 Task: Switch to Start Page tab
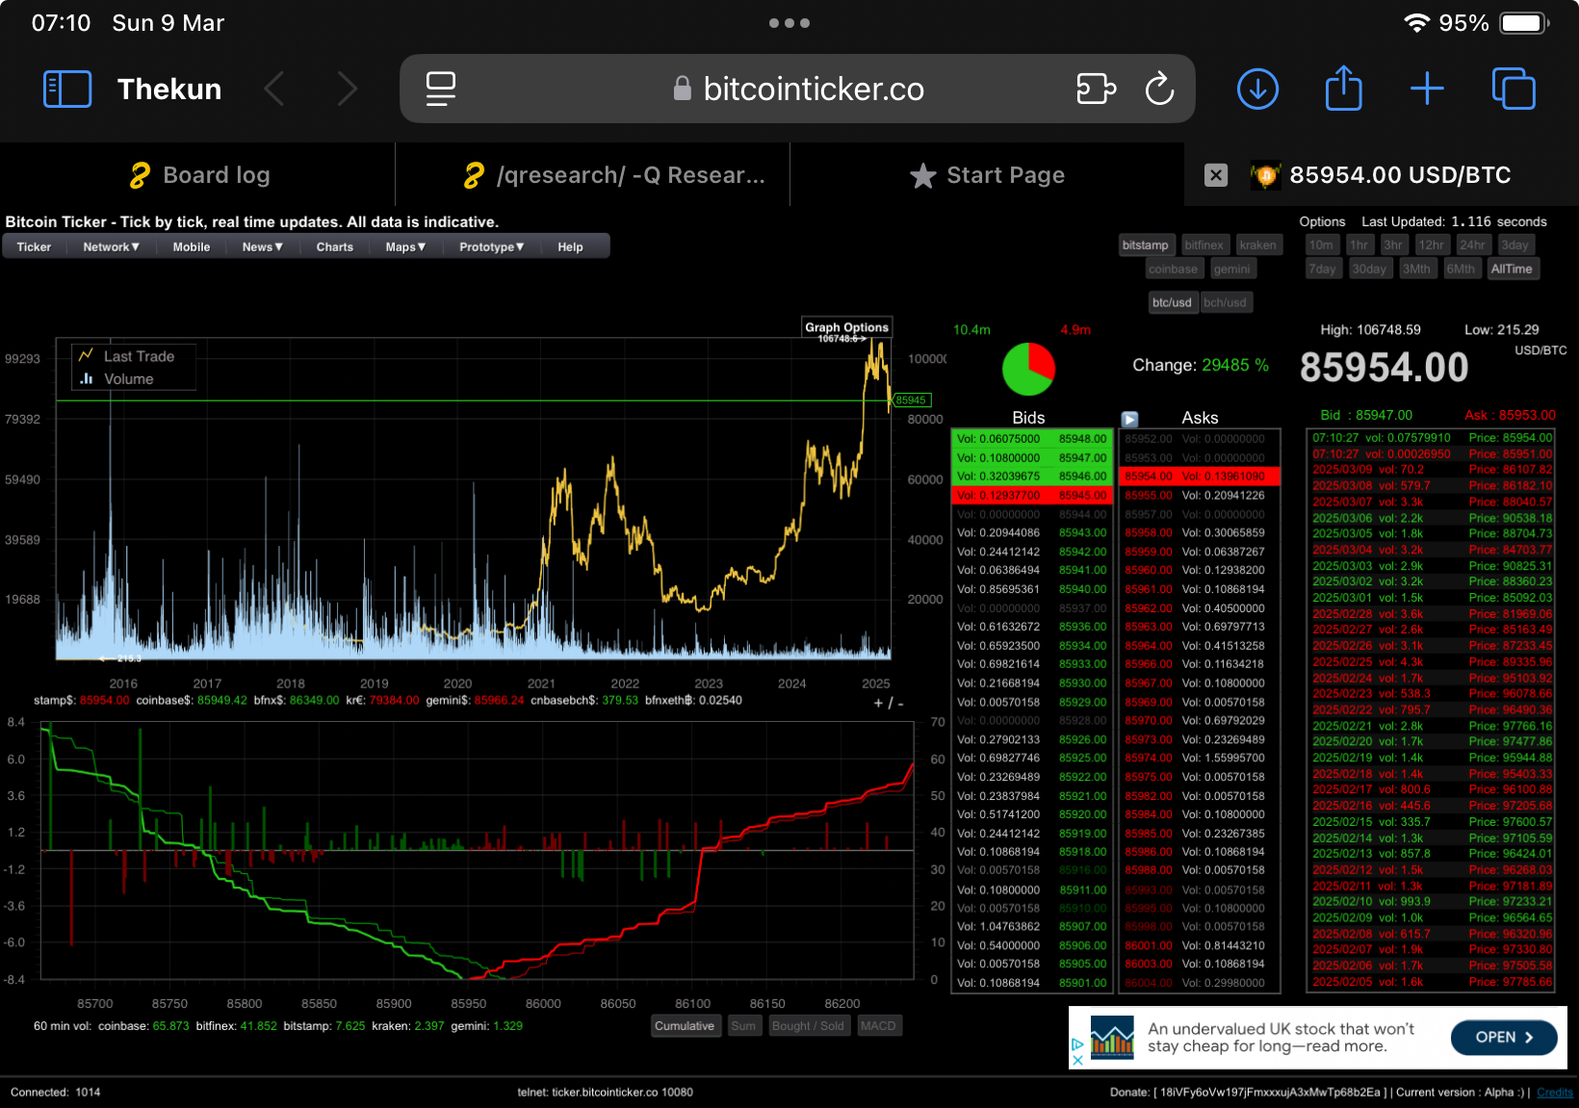987,175
